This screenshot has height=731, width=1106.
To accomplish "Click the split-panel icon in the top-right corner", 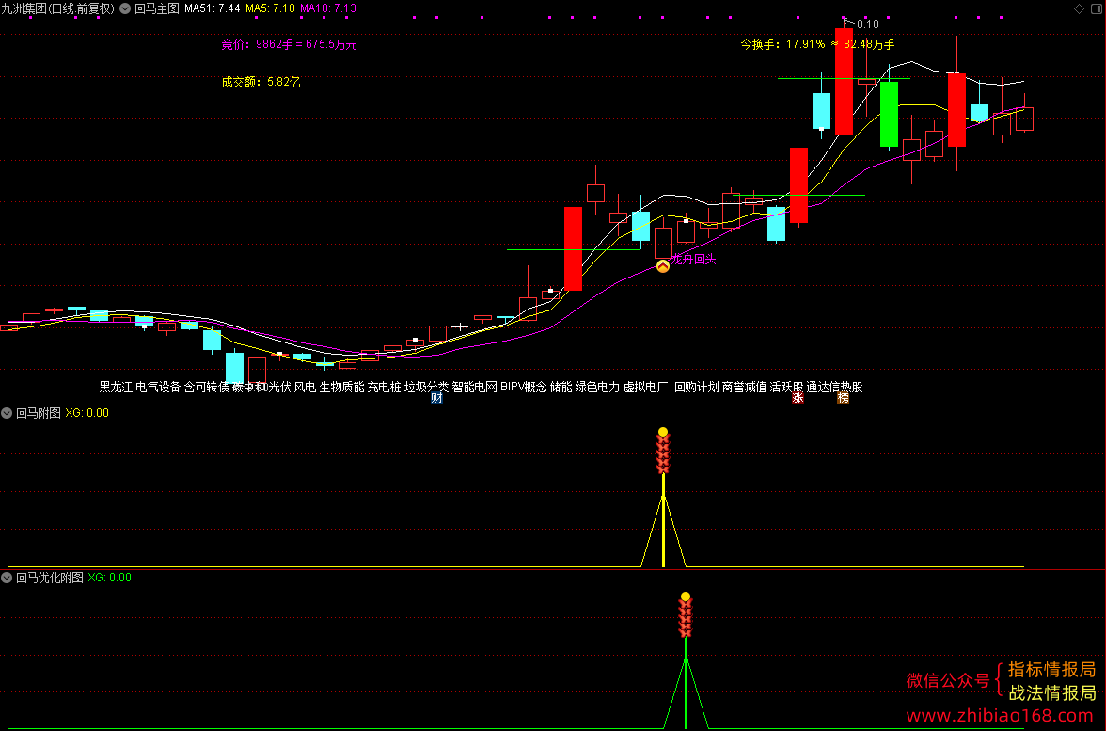I will 1097,8.
